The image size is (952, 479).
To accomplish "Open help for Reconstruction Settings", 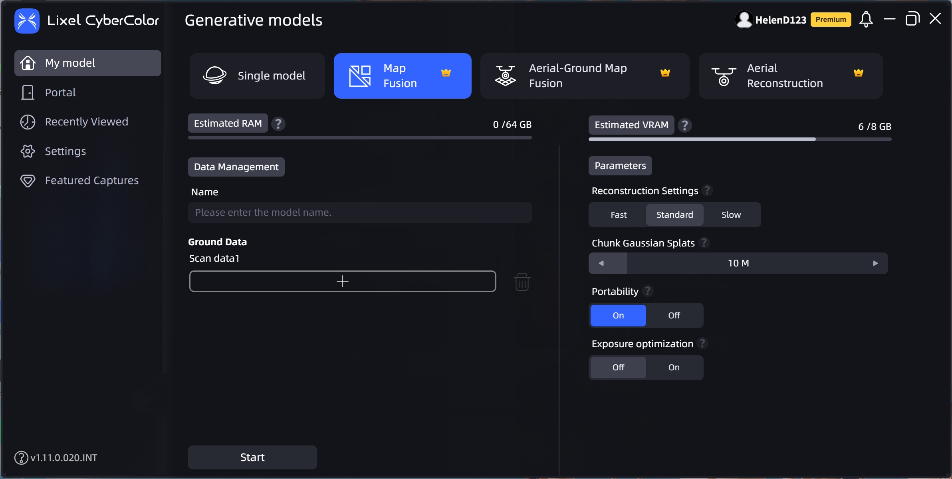I will coord(707,190).
